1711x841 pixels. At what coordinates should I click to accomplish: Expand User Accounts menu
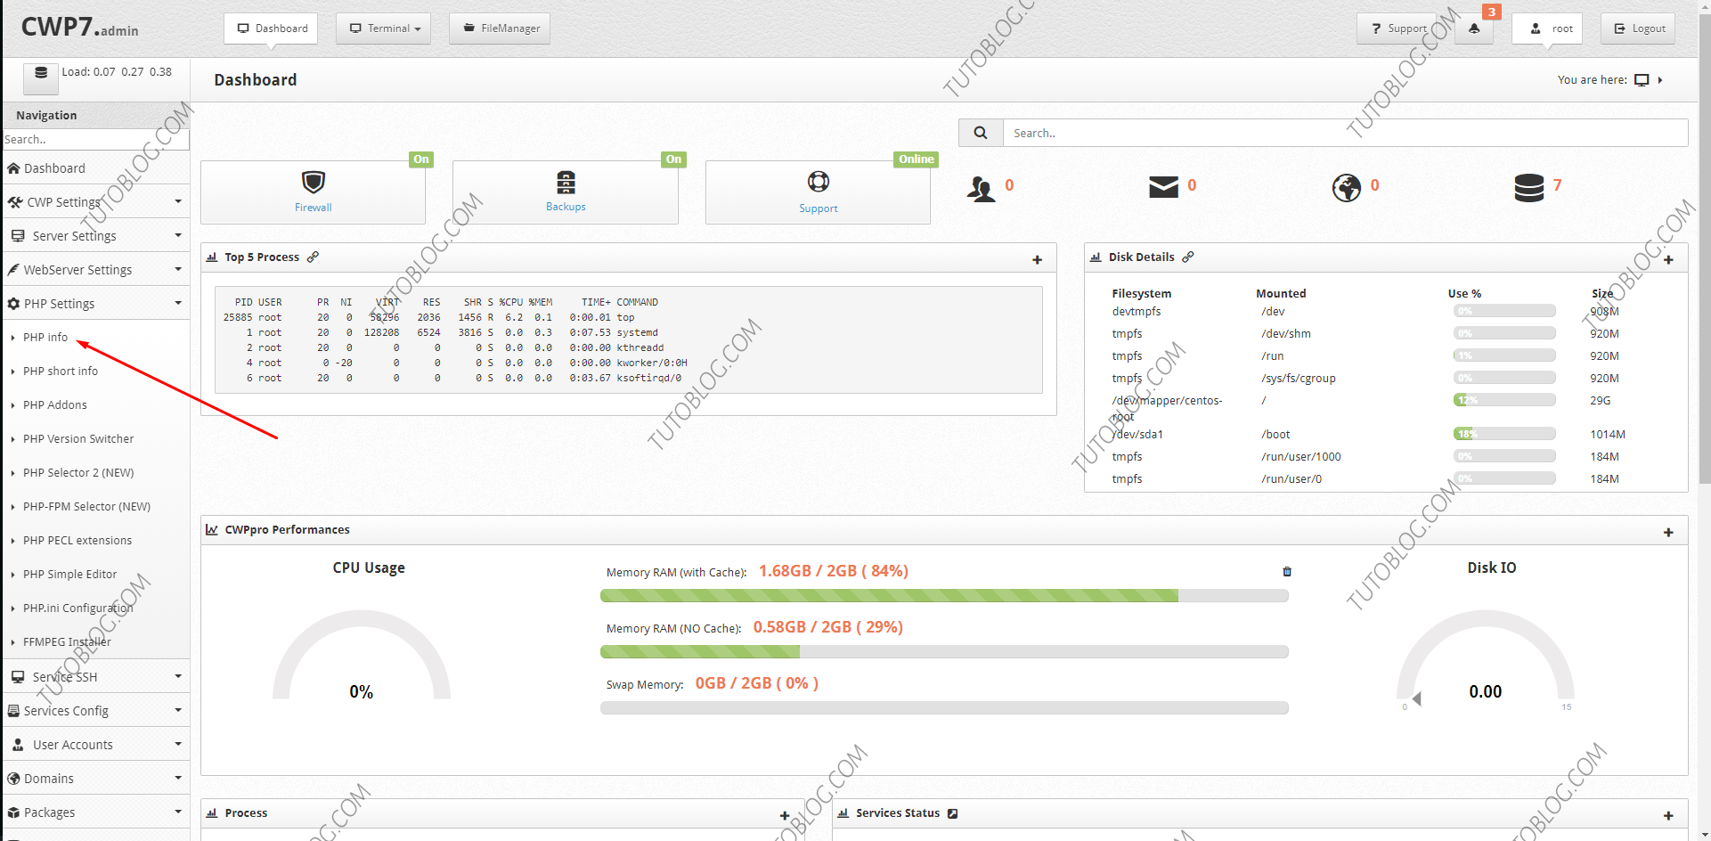(x=95, y=745)
